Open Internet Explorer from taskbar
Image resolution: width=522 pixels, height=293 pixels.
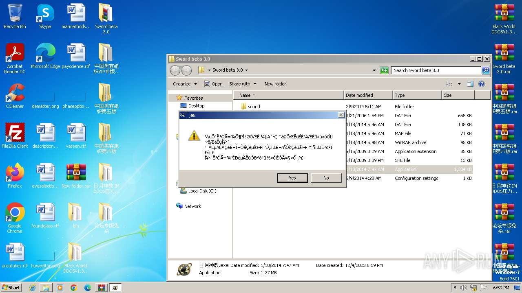tap(32, 288)
